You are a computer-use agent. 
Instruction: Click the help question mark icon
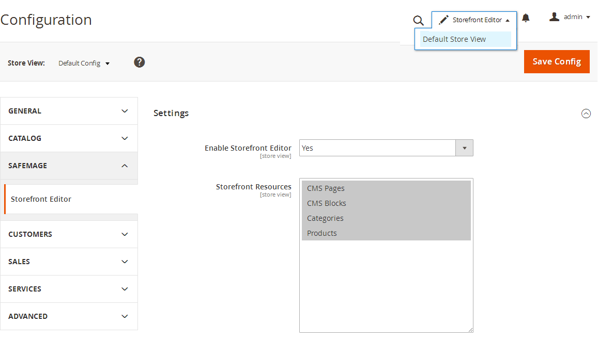tap(139, 62)
